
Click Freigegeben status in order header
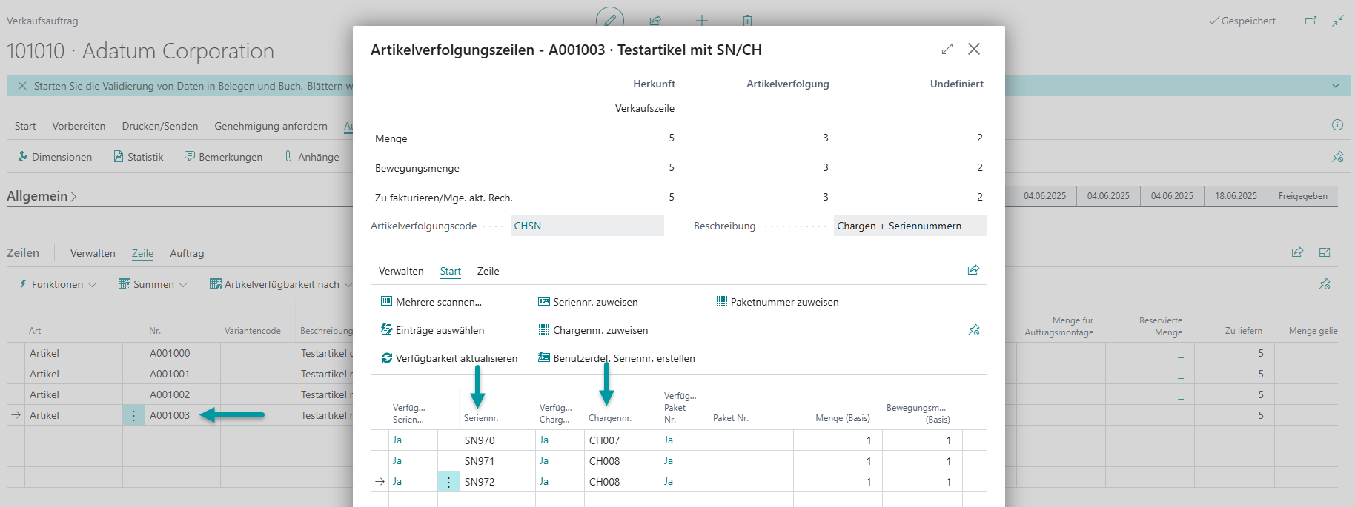1302,196
